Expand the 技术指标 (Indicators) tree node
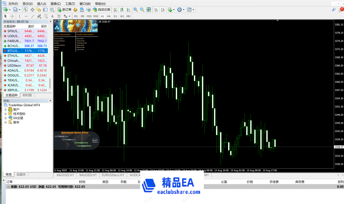This screenshot has width=344, height=204. 5,114
